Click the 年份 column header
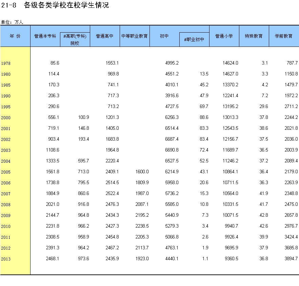The image size is (299, 286). tap(15, 36)
